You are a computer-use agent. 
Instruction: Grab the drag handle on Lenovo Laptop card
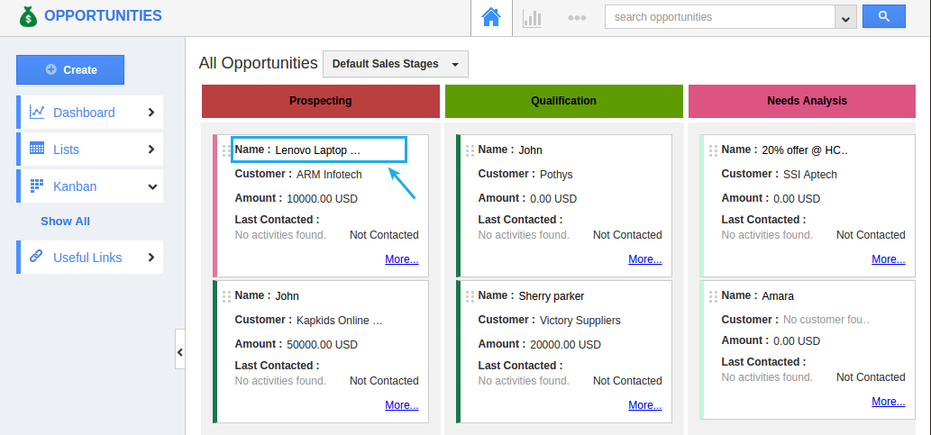[226, 150]
